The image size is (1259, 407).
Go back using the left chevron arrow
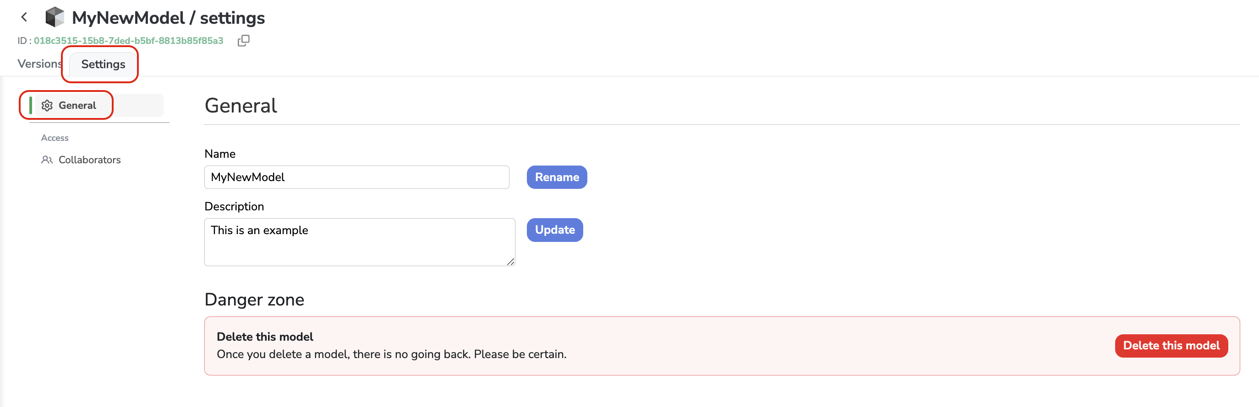tap(24, 17)
